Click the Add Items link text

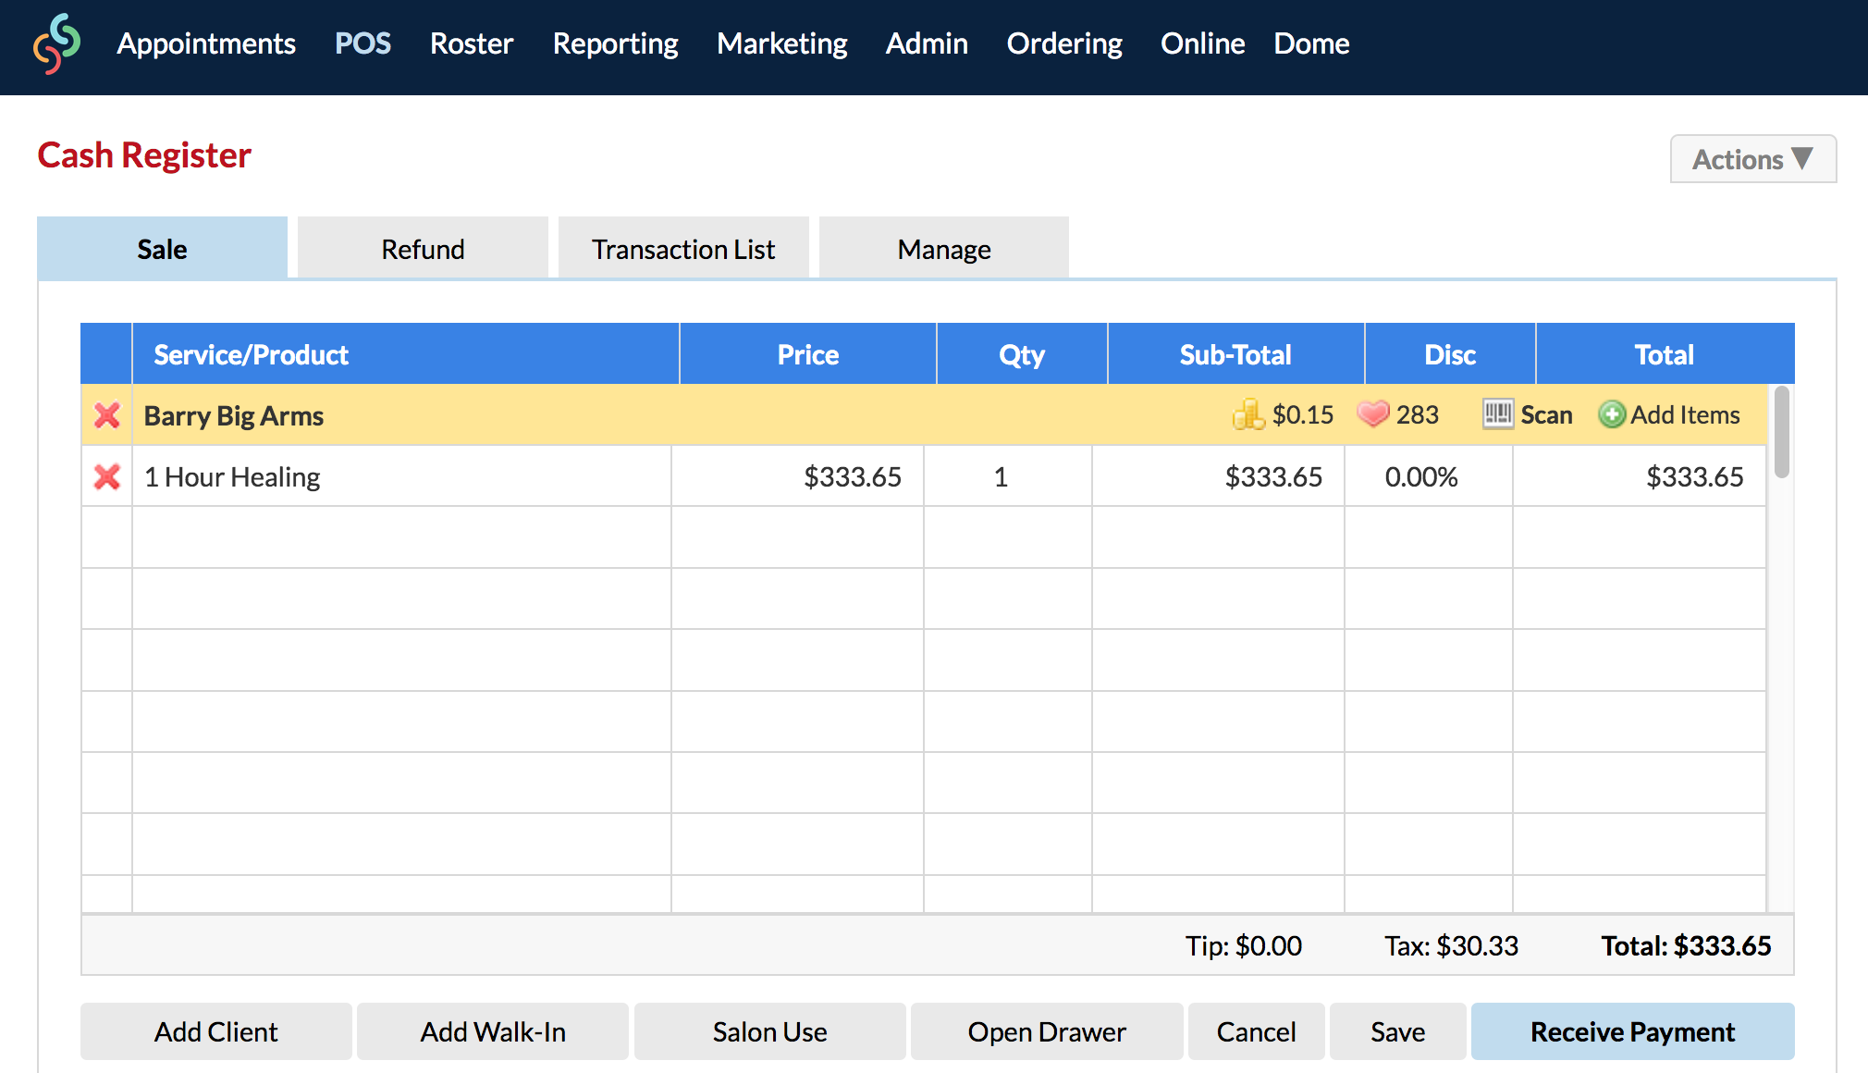point(1685,414)
